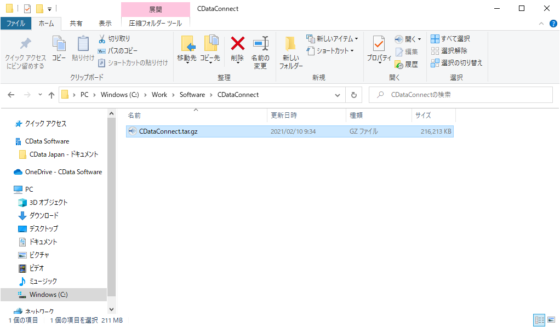The image size is (560, 327).
Task: Switch to details view icon in status bar
Action: point(539,319)
